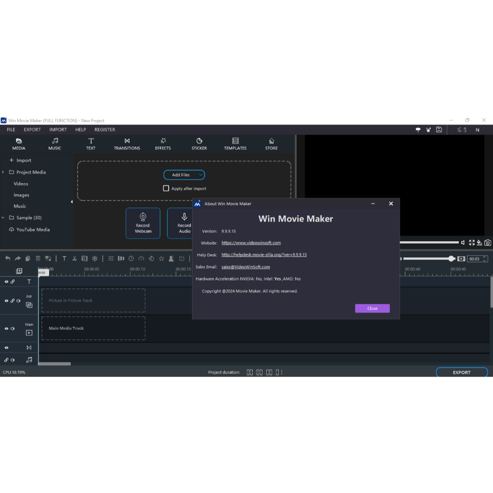The image size is (493, 493).
Task: Expand the Add Files dropdown arrow
Action: click(201, 175)
